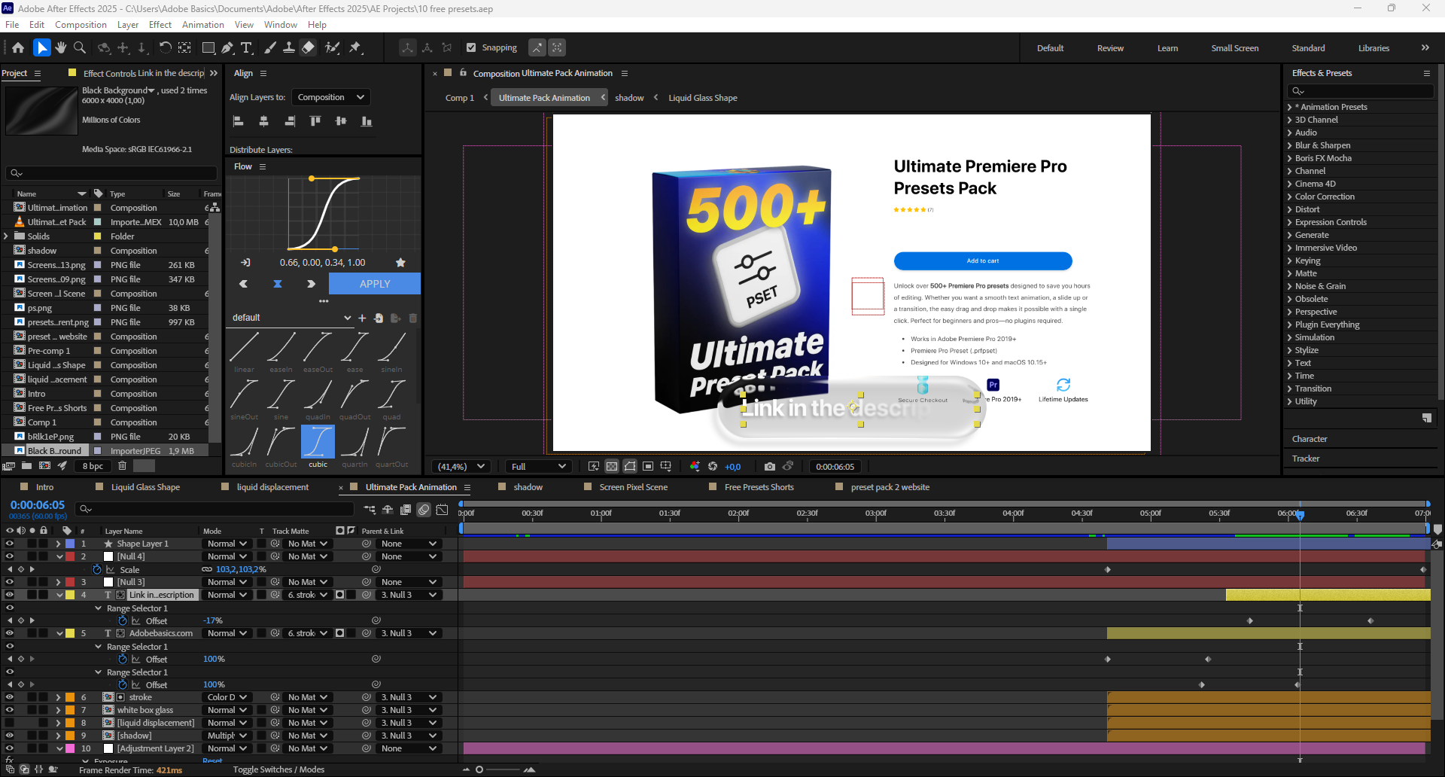Select the Eraser tool
Image resolution: width=1445 pixels, height=777 pixels.
point(309,47)
